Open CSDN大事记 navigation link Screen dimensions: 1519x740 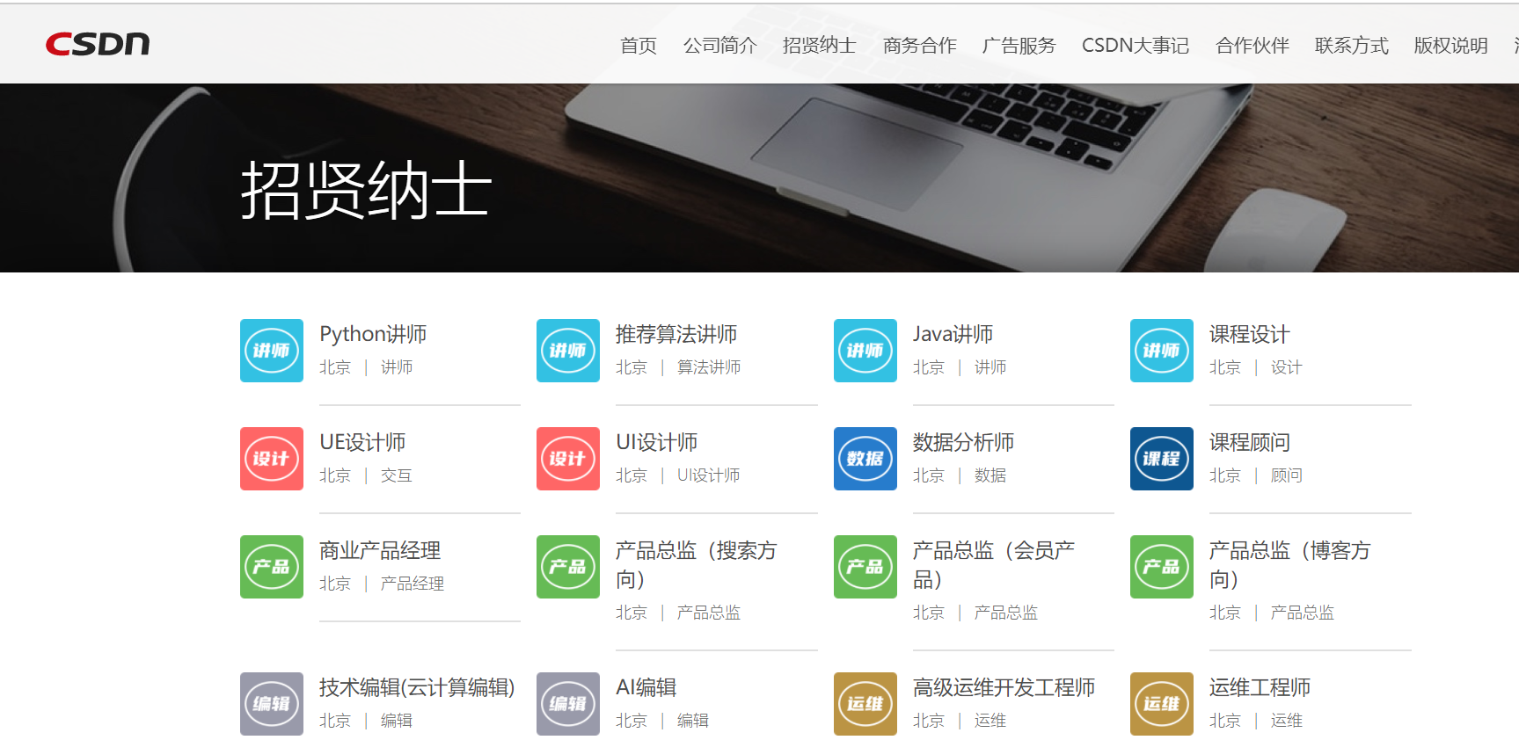pos(1135,46)
